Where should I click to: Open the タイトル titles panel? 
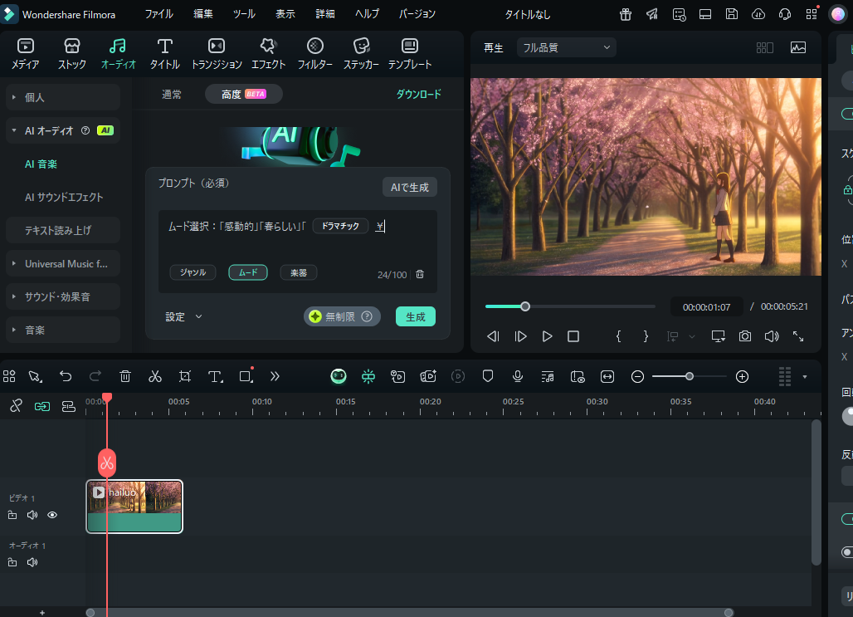165,54
